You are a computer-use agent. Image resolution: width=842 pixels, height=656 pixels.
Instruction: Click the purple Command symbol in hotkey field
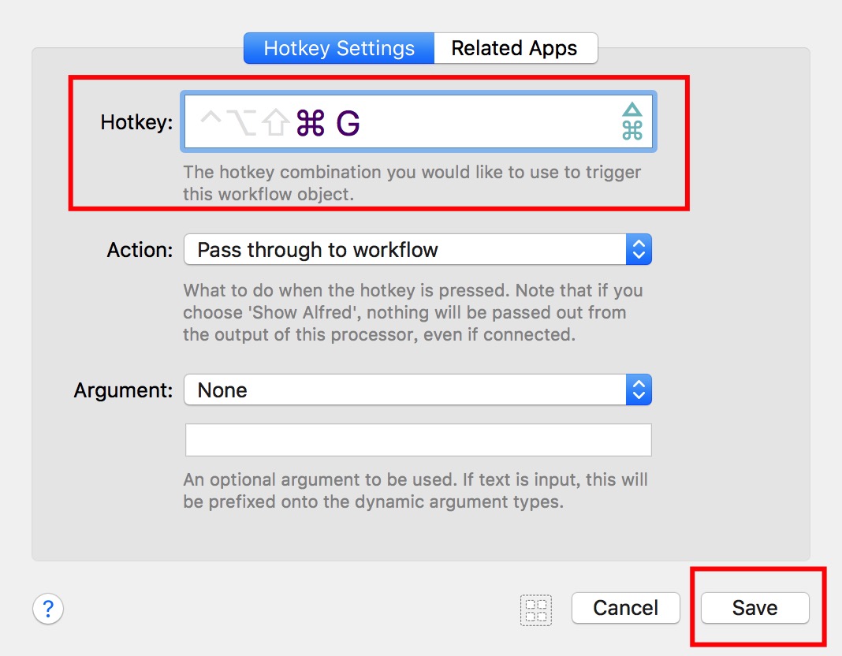pos(311,123)
